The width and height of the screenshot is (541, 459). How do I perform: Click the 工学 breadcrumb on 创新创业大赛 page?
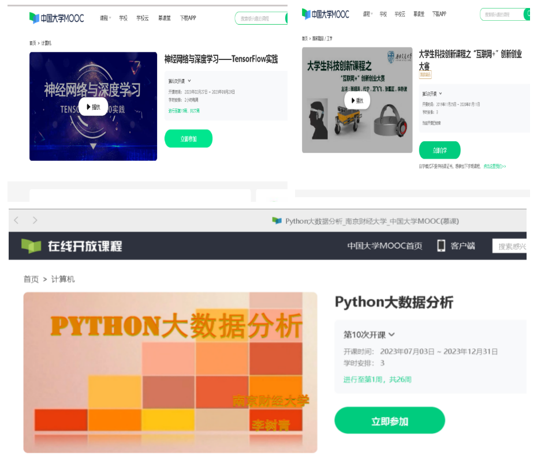[330, 39]
